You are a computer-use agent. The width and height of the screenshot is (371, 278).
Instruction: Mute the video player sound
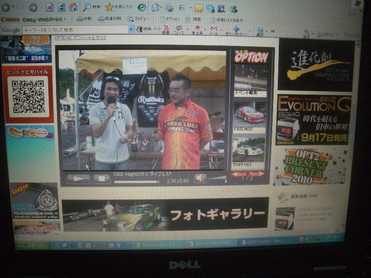pos(200,178)
